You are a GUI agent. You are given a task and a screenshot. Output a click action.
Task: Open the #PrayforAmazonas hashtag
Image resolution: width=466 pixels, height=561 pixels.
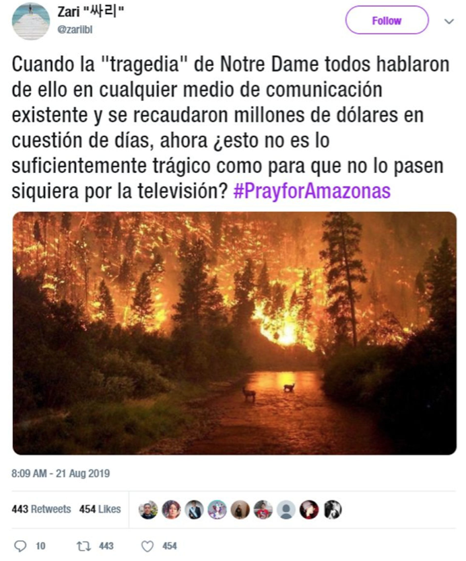[312, 191]
